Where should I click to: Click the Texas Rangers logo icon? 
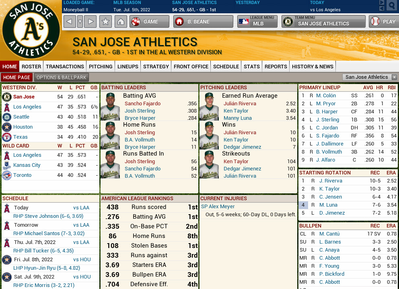[7, 137]
